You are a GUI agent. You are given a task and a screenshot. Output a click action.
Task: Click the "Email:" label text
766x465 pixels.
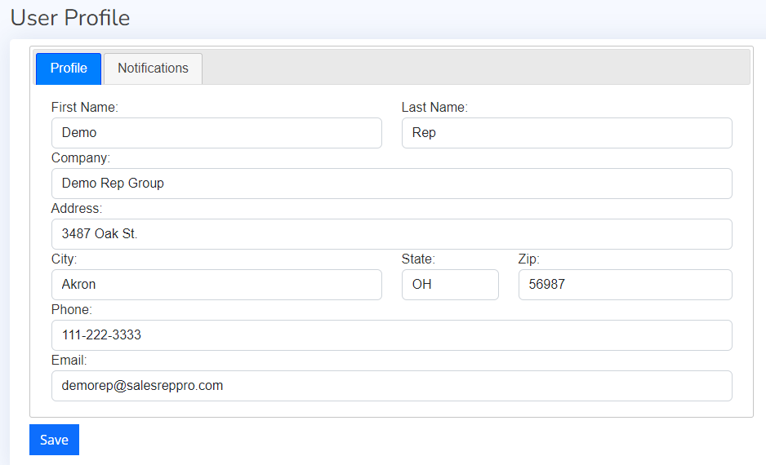point(69,360)
